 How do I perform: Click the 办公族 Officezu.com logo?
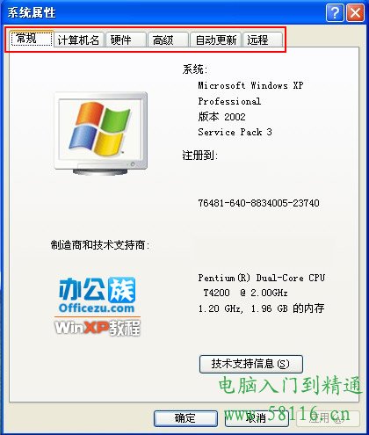tap(97, 295)
